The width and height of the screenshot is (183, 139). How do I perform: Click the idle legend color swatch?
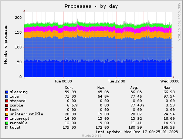(x=7, y=96)
